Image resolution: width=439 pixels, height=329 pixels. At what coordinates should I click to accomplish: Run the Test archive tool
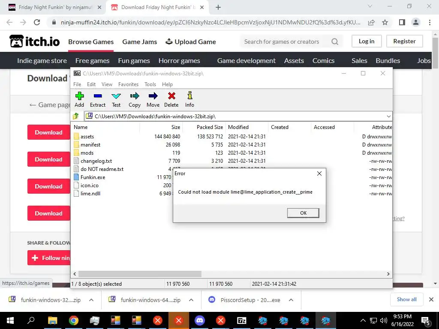[x=116, y=99]
